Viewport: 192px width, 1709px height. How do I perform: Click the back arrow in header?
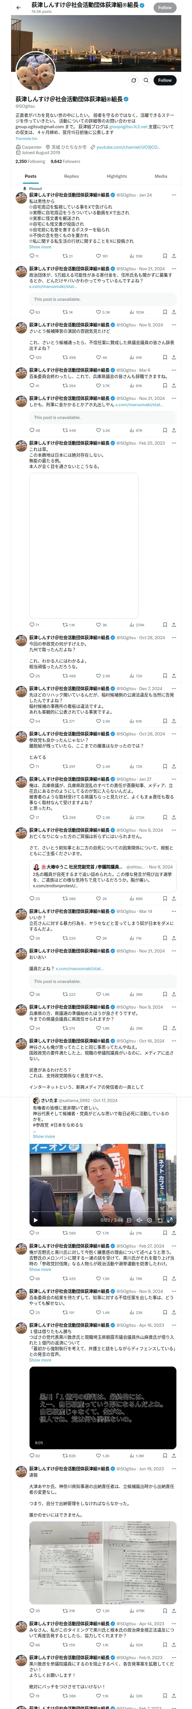pyautogui.click(x=18, y=7)
